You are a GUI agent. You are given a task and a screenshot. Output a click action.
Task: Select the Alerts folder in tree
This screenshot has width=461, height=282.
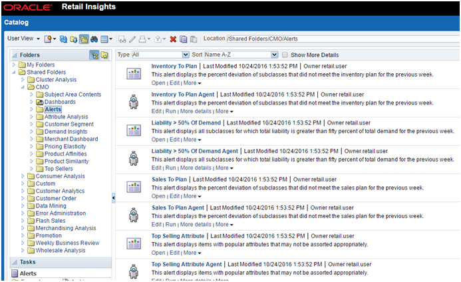pos(53,109)
